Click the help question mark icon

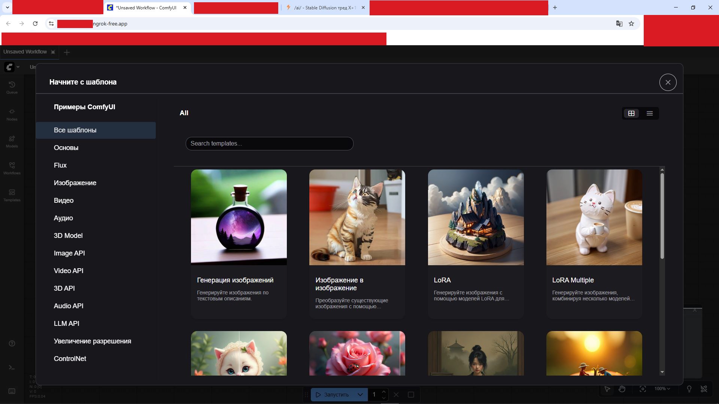pyautogui.click(x=12, y=343)
